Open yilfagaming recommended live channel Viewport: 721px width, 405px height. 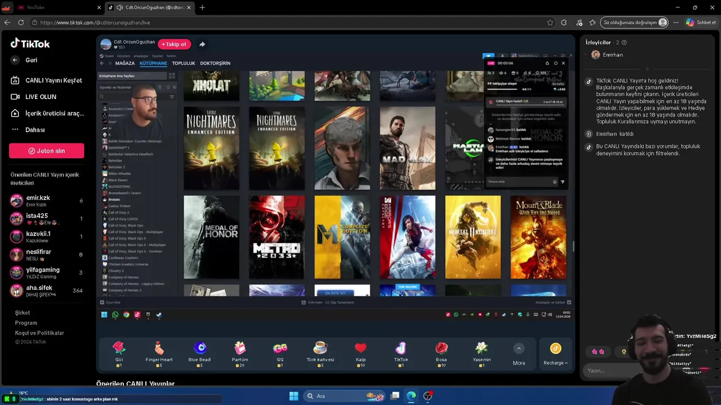(x=47, y=273)
